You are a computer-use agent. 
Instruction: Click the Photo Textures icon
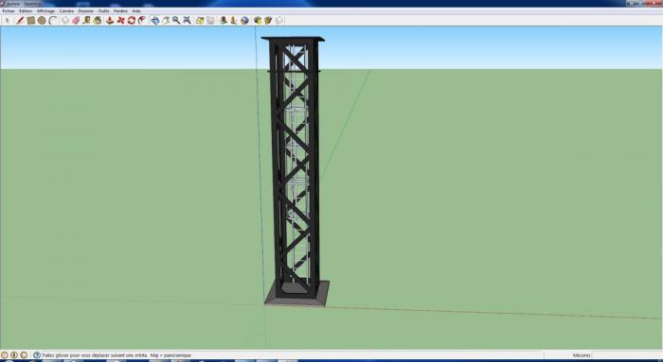[x=234, y=20]
